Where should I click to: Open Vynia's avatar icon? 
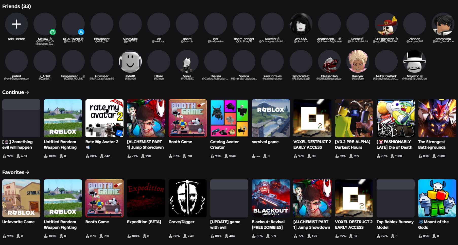click(x=187, y=61)
